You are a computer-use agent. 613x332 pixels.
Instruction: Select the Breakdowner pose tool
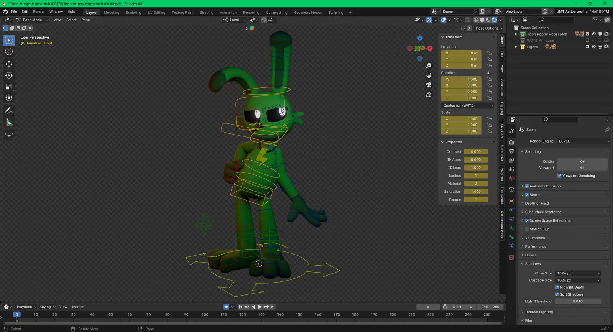pyautogui.click(x=9, y=135)
